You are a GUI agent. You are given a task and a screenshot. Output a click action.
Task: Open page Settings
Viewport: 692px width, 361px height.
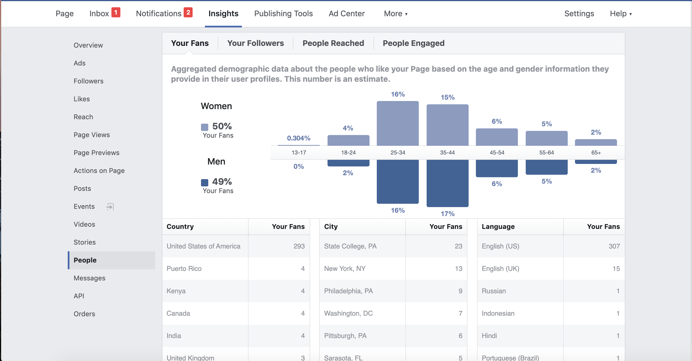click(x=579, y=13)
